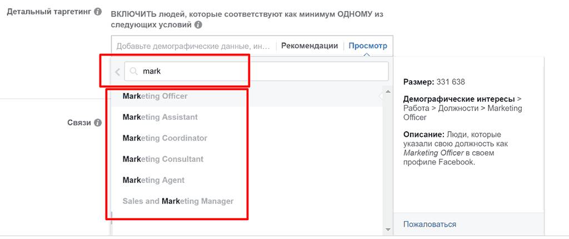Click the info icon after следующих условий
569x239 pixels.
[198, 25]
